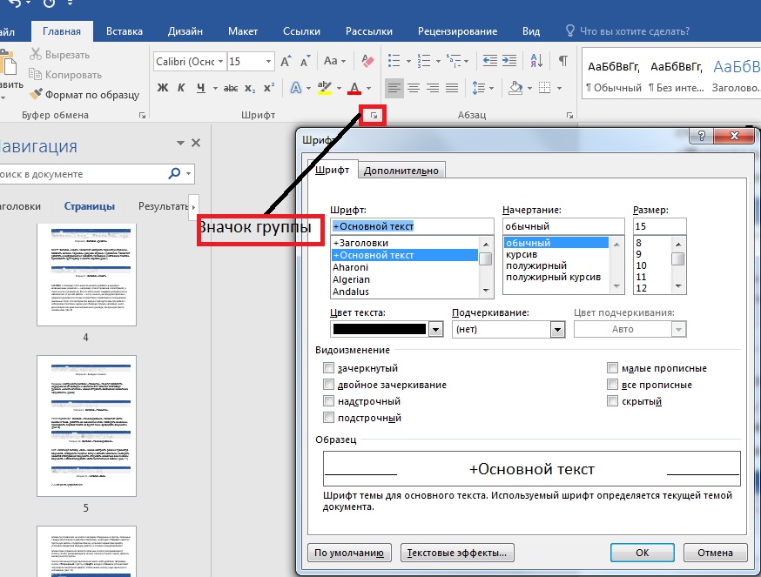761x577 pixels.
Task: Open Текстовые эффекты settings
Action: (x=457, y=553)
